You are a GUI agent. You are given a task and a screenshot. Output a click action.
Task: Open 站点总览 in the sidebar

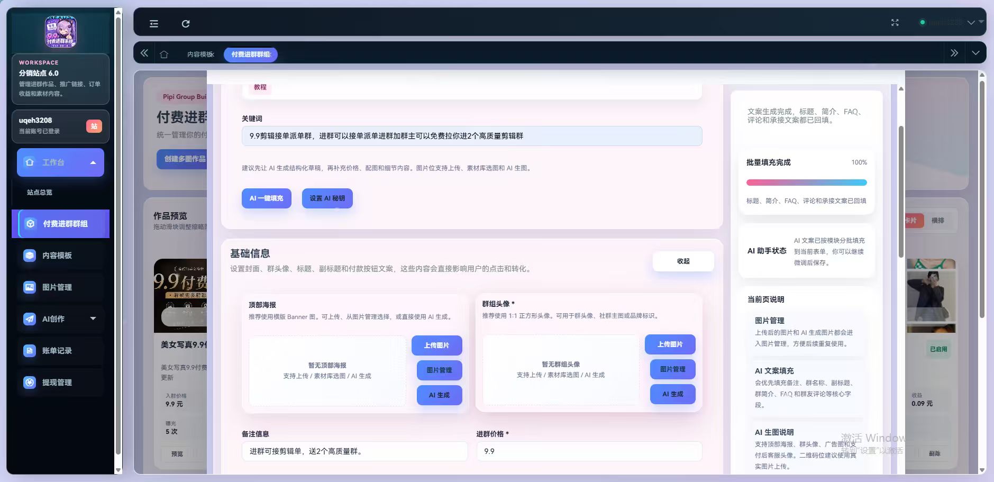[40, 193]
